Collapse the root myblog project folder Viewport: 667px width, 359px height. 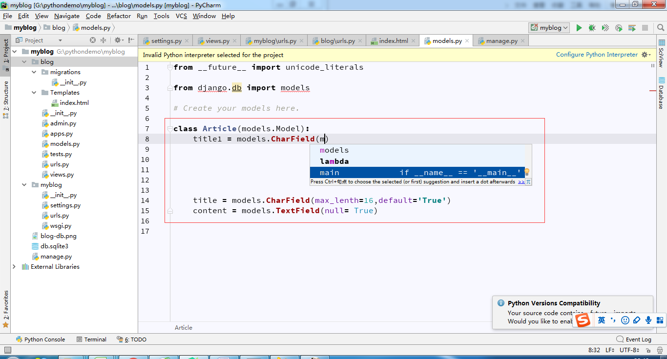point(15,51)
